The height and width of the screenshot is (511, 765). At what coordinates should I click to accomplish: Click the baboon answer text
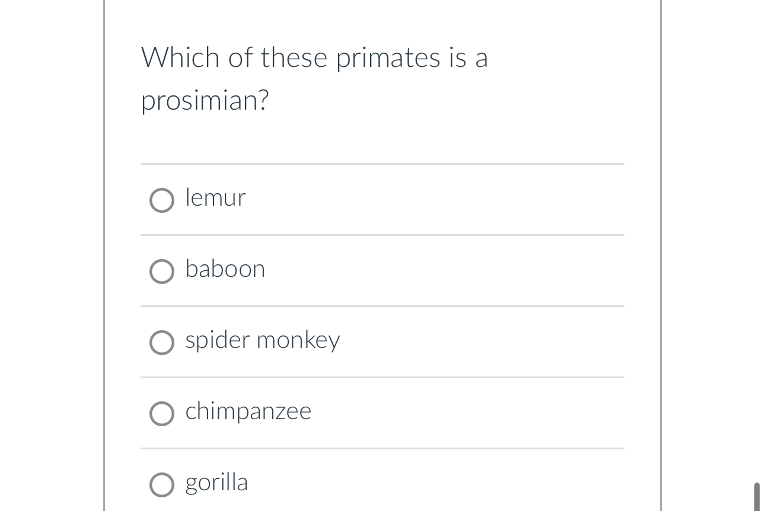[225, 269]
